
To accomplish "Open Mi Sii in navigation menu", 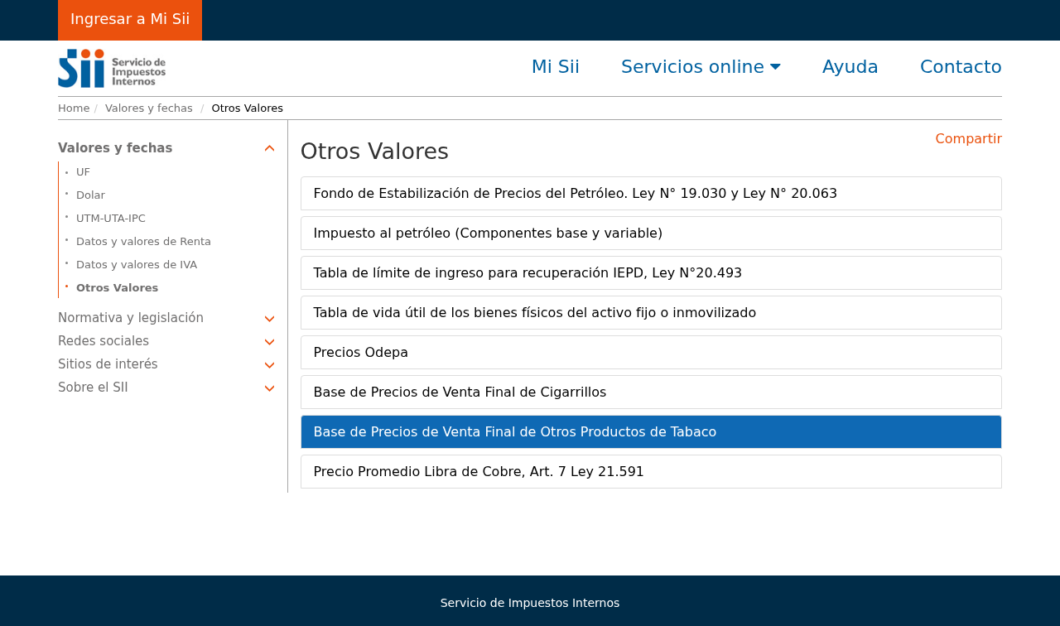I will coord(555,67).
